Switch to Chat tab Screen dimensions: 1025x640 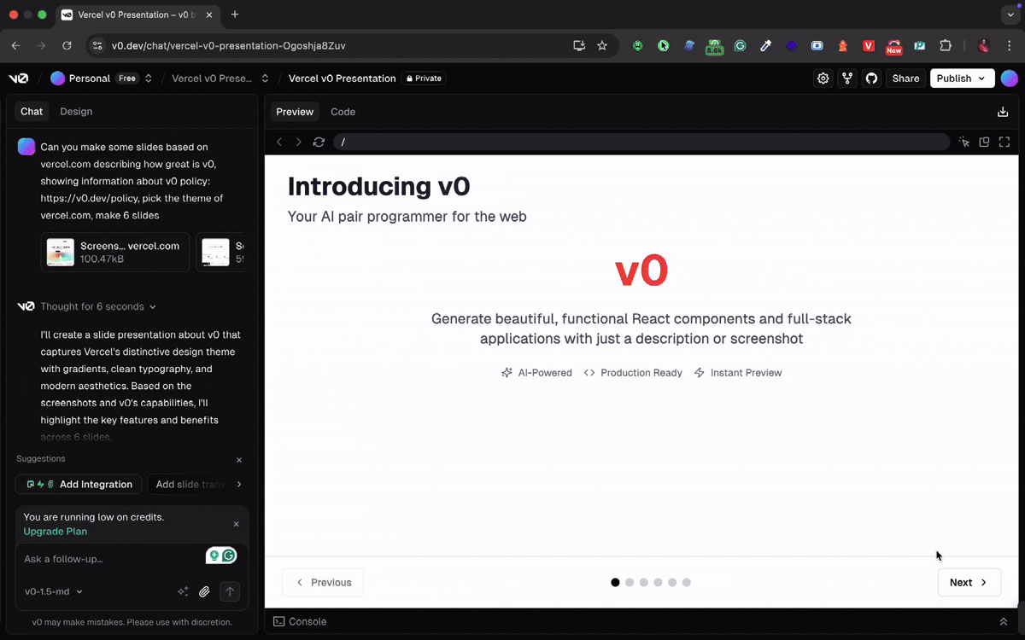point(32,112)
